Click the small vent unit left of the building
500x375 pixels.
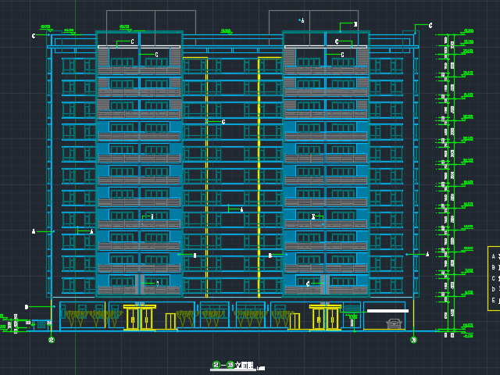[x=41, y=325]
